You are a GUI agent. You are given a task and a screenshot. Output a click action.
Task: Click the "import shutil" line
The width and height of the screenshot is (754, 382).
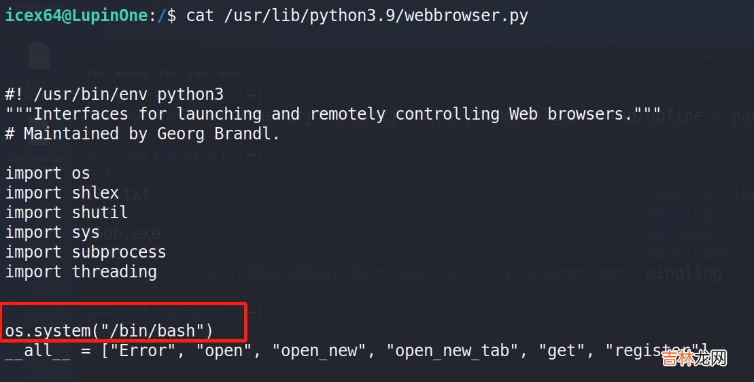(x=67, y=213)
